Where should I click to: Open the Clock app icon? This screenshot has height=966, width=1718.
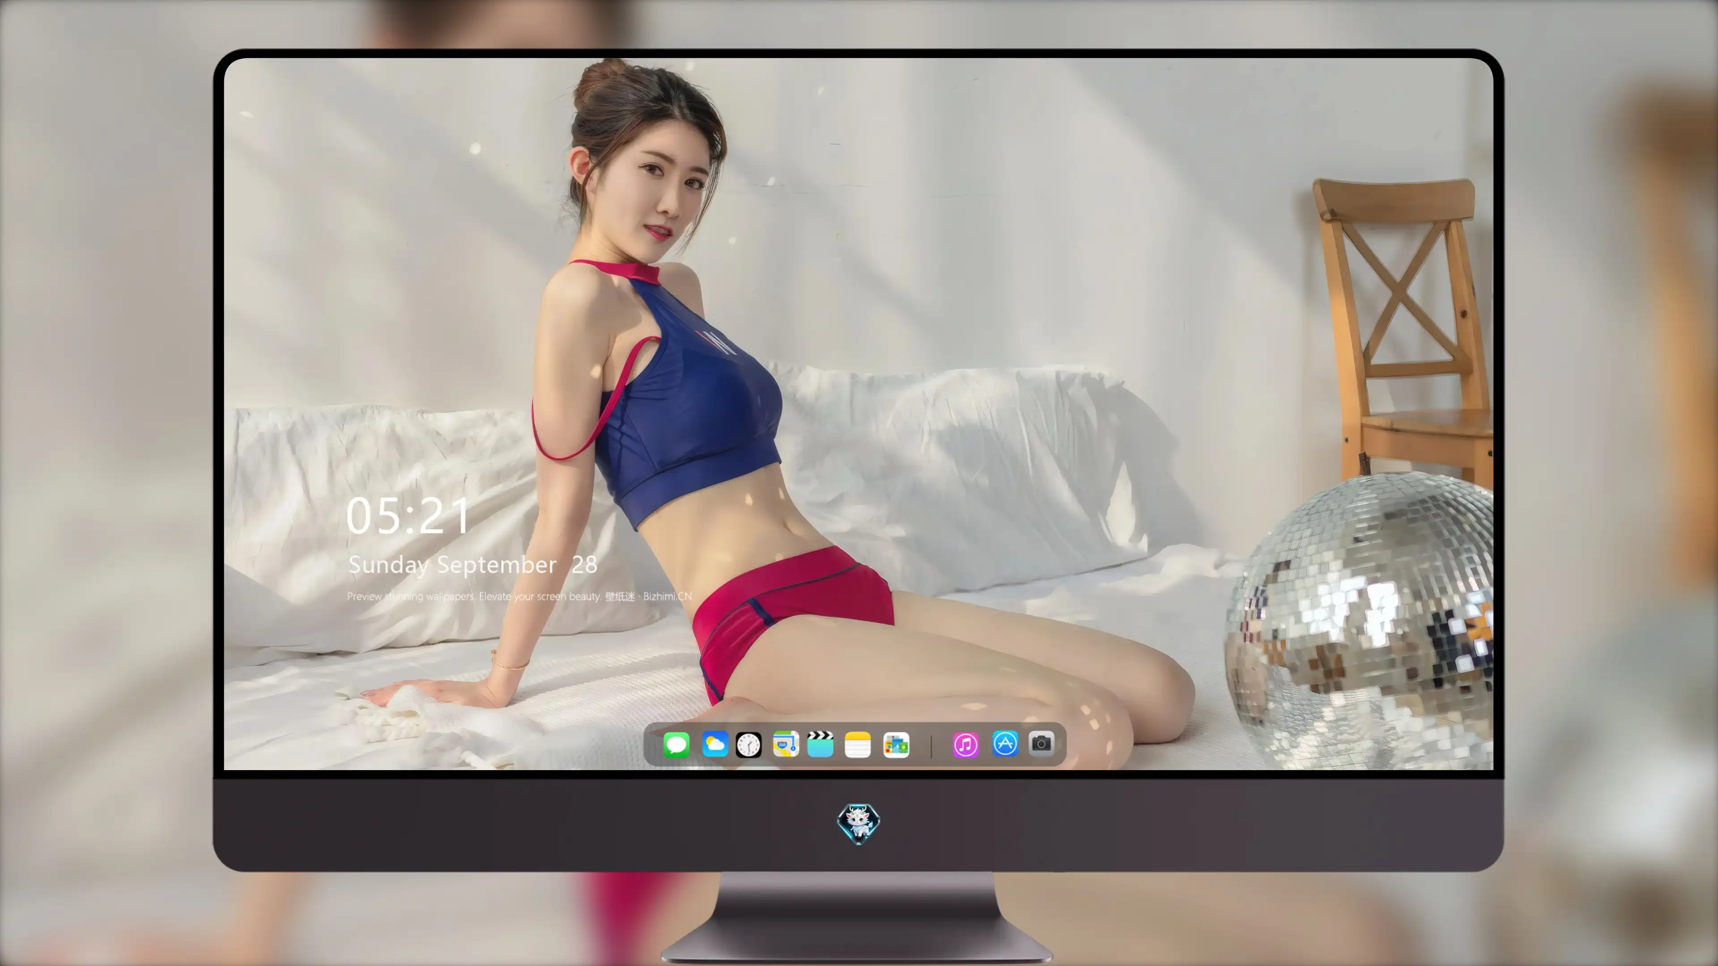[x=748, y=745]
